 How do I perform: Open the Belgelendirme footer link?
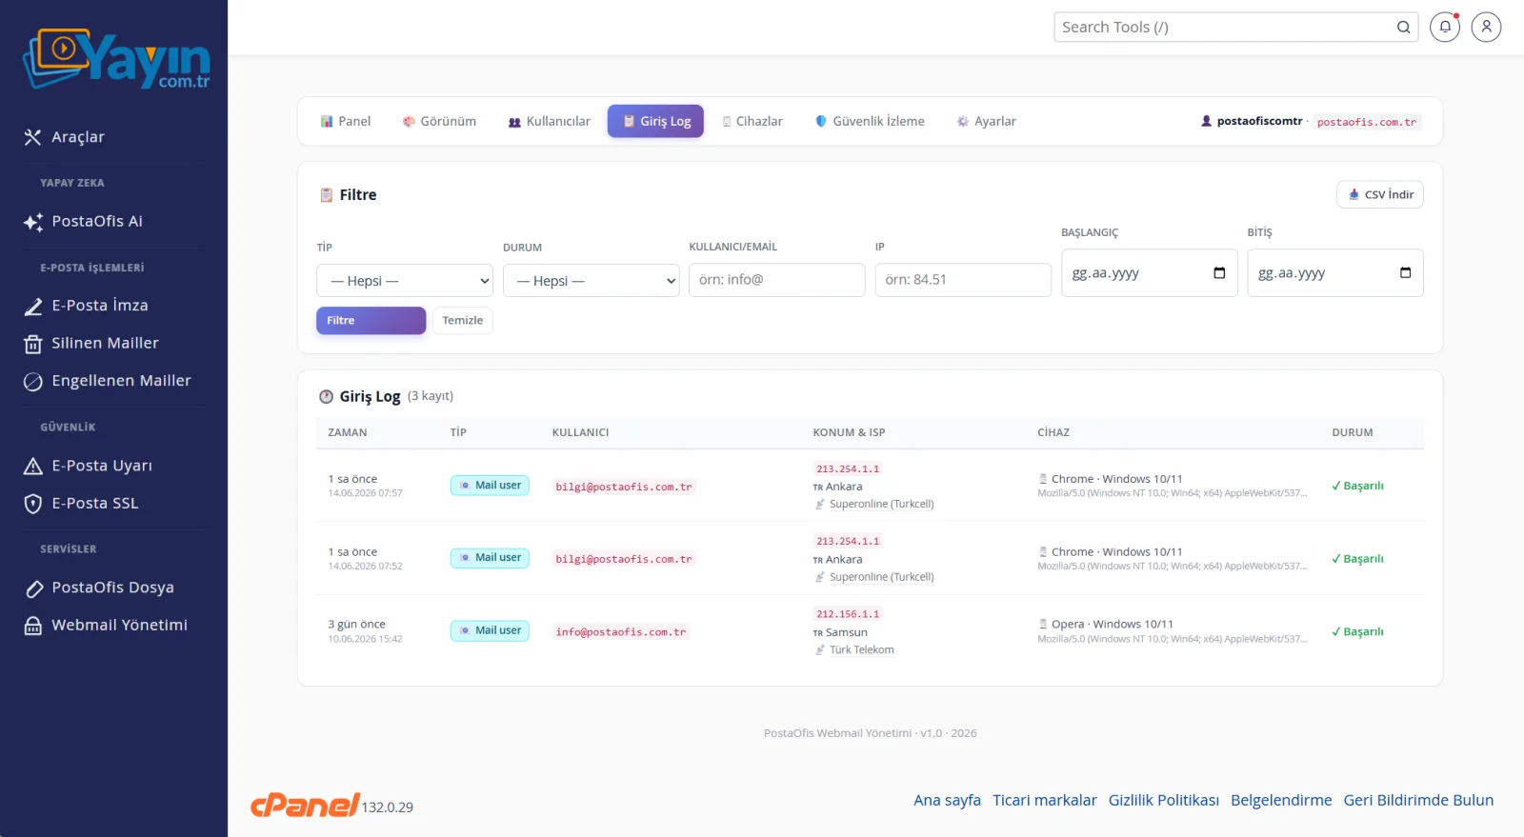[x=1281, y=801]
